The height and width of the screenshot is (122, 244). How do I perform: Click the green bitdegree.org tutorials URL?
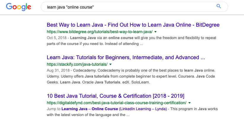click(x=99, y=32)
